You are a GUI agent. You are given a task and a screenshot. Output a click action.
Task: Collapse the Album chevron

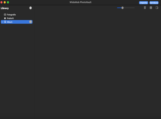(2, 22)
